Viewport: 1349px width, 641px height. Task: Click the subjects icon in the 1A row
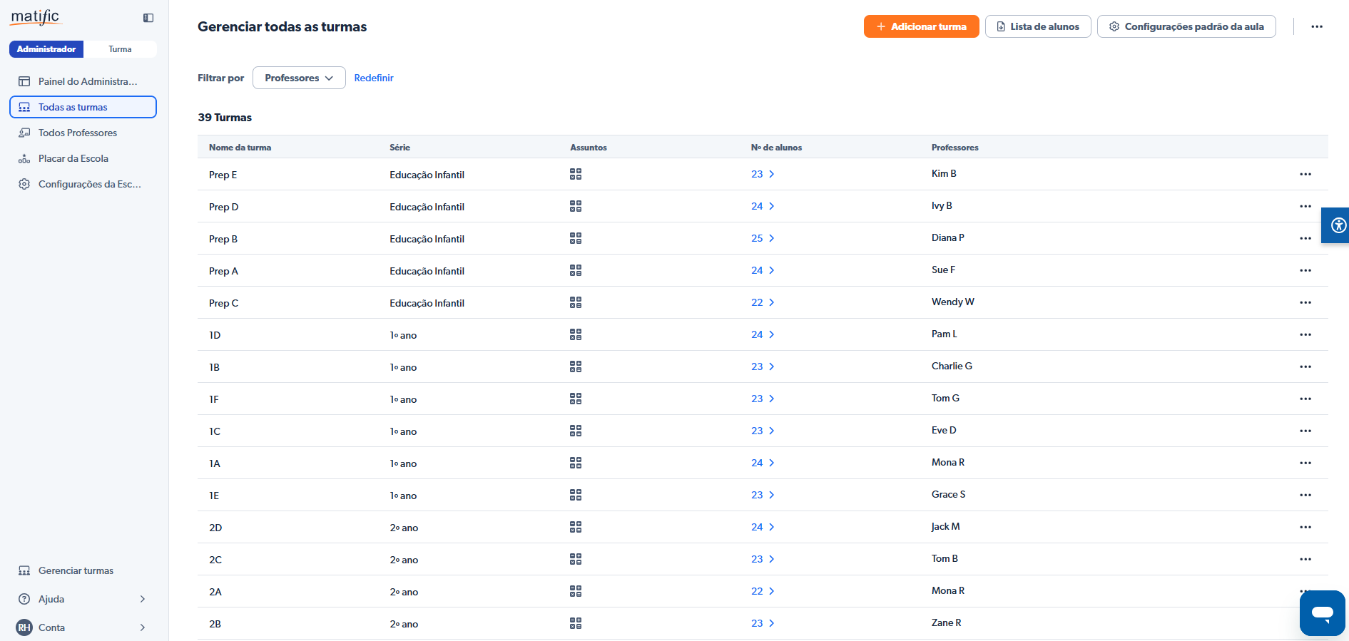pyautogui.click(x=576, y=463)
